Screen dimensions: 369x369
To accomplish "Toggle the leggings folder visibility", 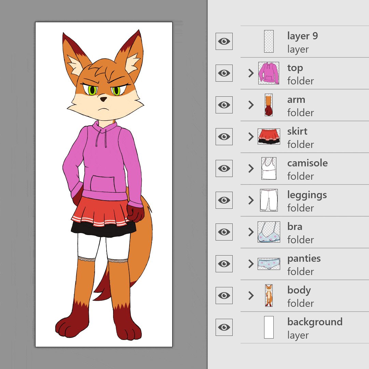I will [224, 200].
